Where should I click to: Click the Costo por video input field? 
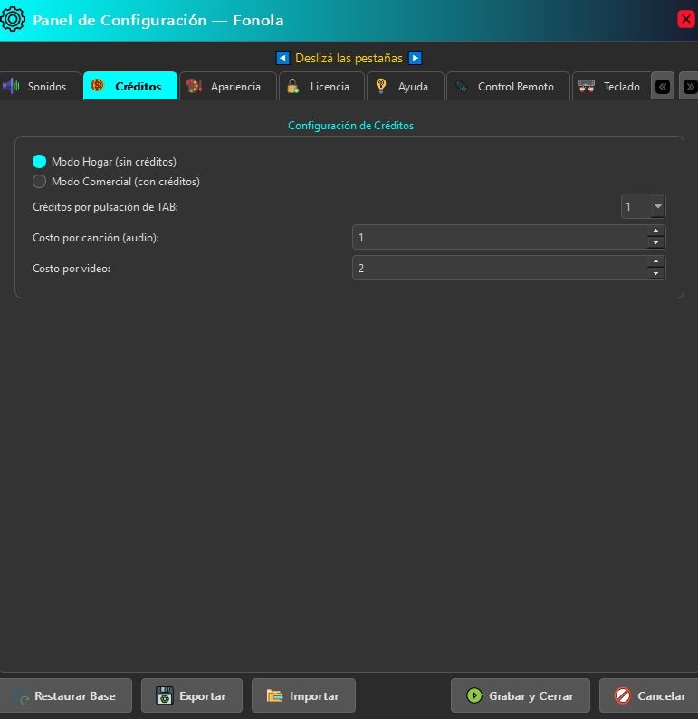(500, 268)
